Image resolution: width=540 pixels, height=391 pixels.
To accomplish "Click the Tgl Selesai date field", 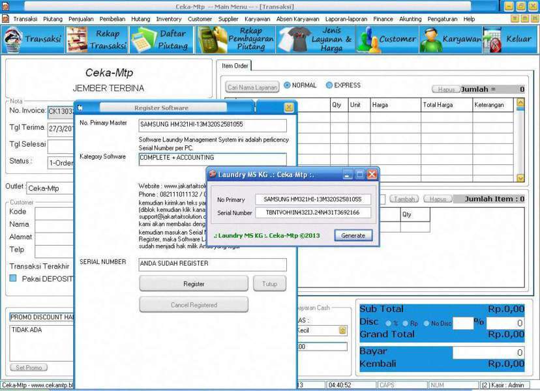I will point(61,146).
